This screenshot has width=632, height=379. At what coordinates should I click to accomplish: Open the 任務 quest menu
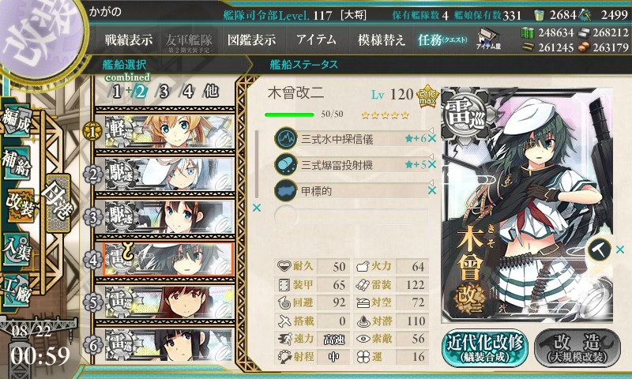tap(442, 39)
